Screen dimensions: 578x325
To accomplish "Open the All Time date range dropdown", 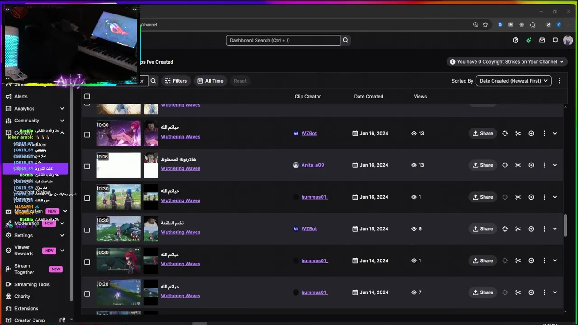I will (210, 81).
